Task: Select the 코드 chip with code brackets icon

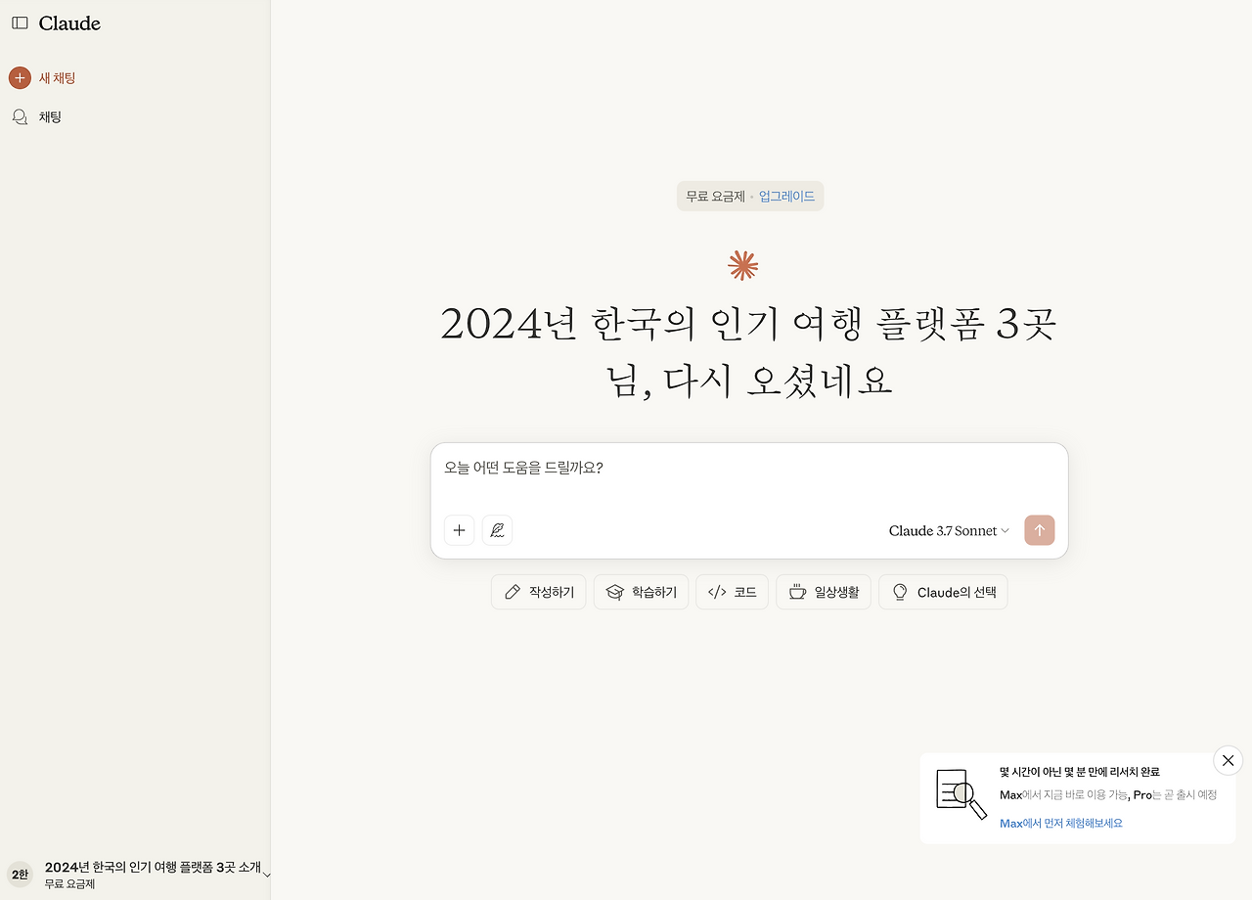Action: (732, 591)
